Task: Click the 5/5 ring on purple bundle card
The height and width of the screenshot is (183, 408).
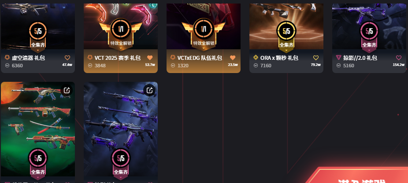Action: click(121, 158)
